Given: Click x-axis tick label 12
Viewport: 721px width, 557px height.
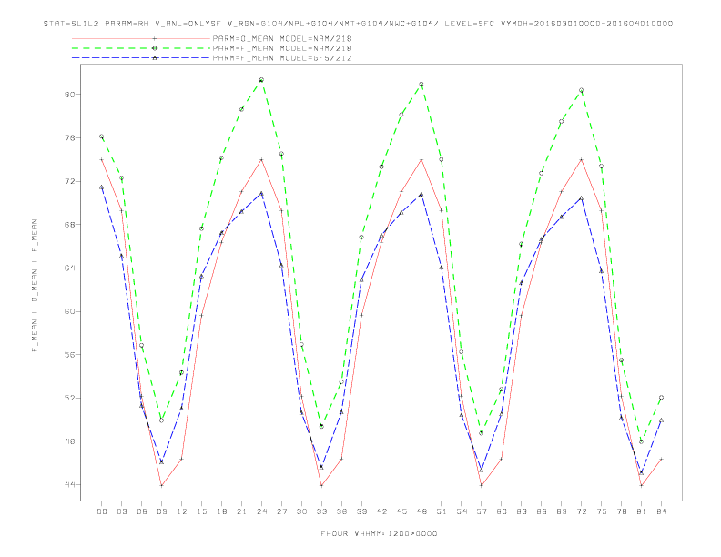Looking at the screenshot, I should 182,511.
